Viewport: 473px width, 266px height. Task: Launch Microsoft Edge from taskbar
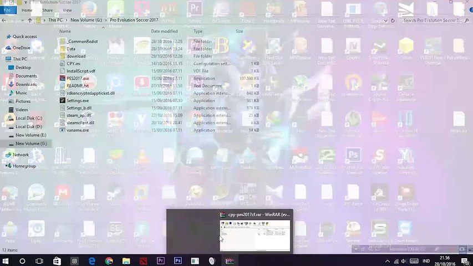pos(91,261)
